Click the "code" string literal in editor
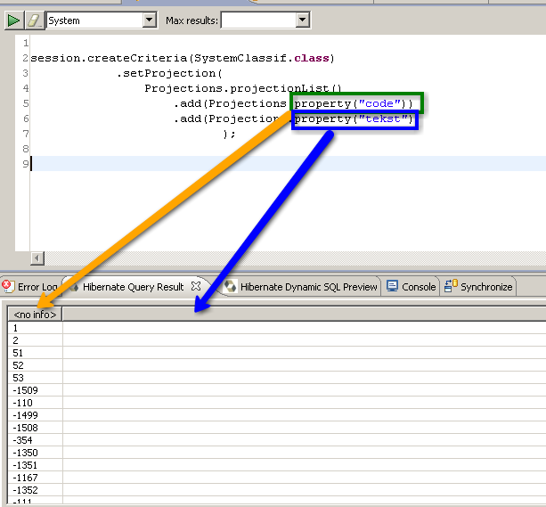Viewport: 546px width, 507px height. pyautogui.click(x=379, y=104)
